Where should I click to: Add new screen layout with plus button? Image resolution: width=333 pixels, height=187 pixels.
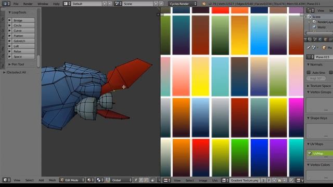point(104,4)
